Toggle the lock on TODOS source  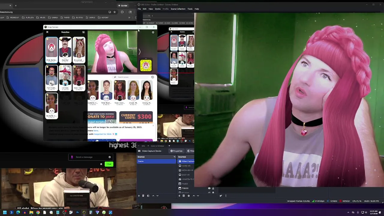click(213, 188)
